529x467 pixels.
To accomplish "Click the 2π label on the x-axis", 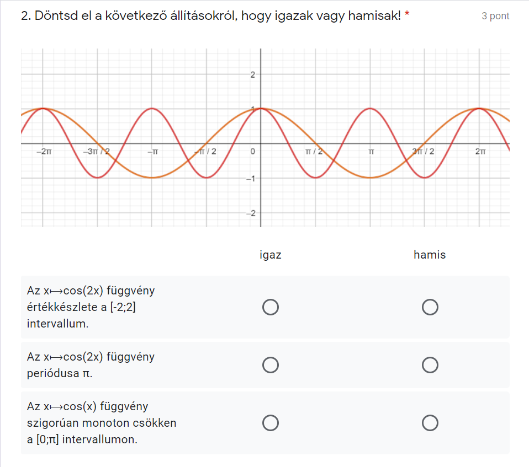I will pos(479,151).
